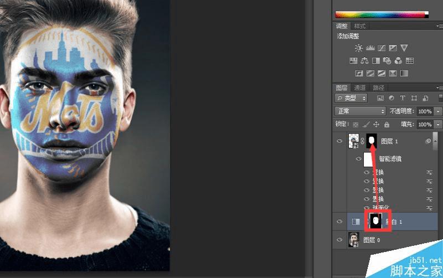
Task: Click the 智能滤镜 label
Action: coord(390,159)
